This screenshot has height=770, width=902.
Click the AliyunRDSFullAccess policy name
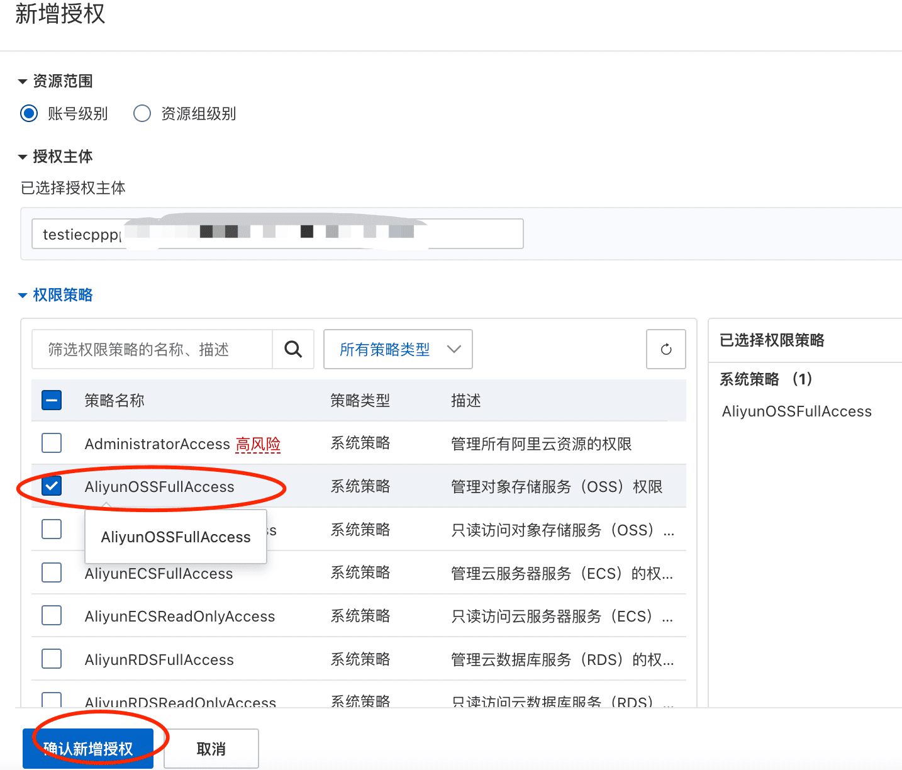coord(159,660)
